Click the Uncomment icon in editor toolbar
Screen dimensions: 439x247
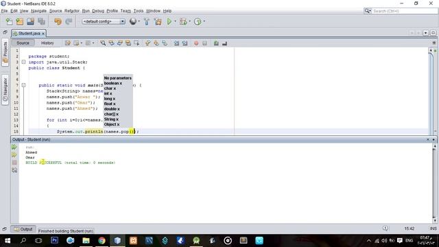click(x=224, y=43)
